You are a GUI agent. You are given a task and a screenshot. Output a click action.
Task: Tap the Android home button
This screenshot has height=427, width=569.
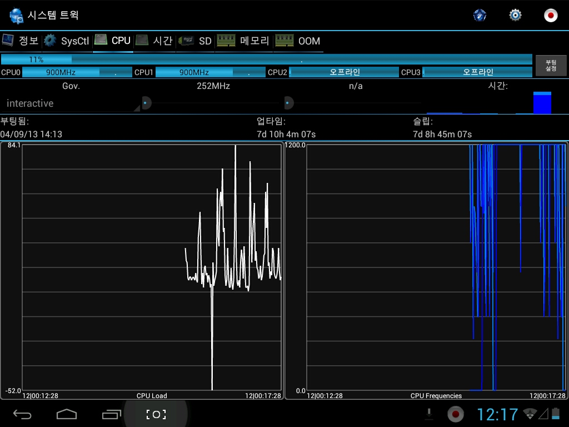coord(67,414)
